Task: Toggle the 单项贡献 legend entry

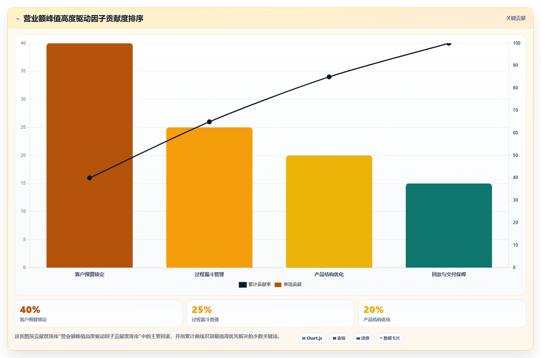Action: 288,284
